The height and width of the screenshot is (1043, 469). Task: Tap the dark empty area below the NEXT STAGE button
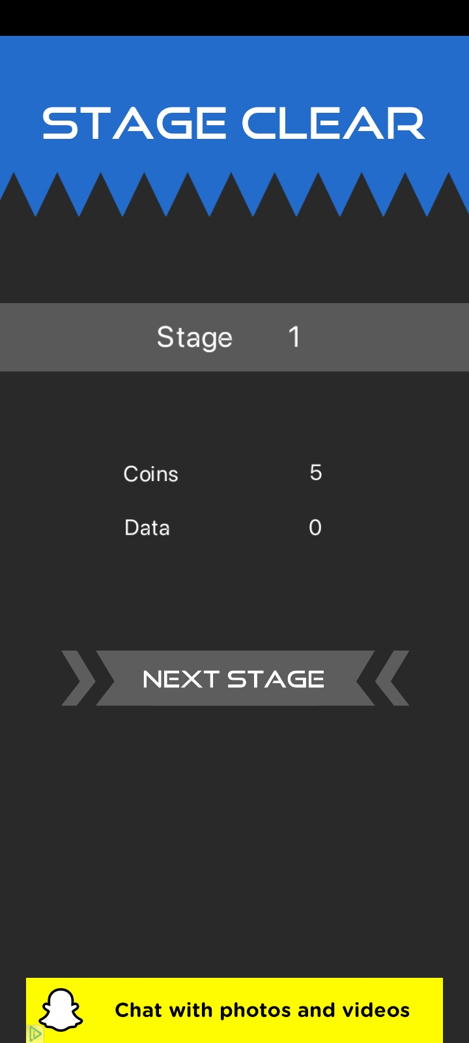tap(234, 841)
